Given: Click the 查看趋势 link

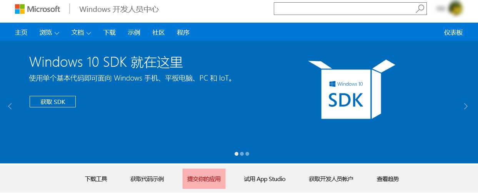Looking at the screenshot, I should pos(388,179).
